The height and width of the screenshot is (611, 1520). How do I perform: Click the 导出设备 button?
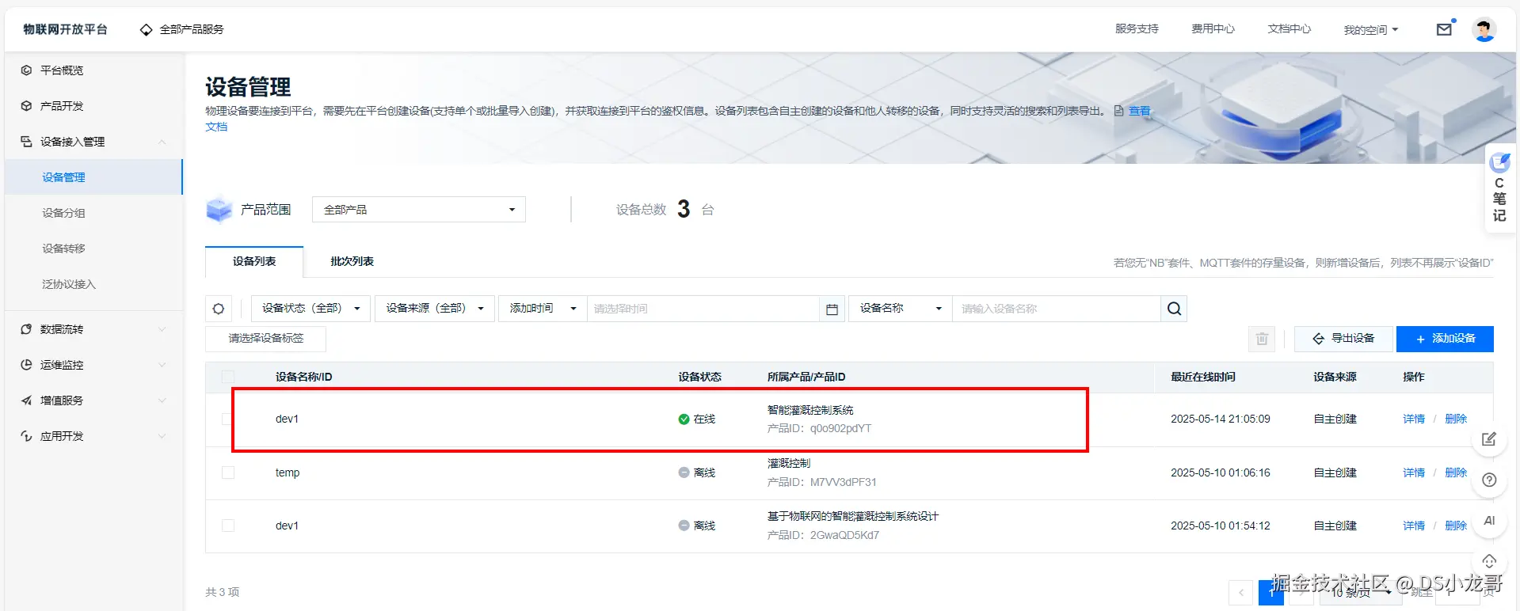click(x=1344, y=339)
